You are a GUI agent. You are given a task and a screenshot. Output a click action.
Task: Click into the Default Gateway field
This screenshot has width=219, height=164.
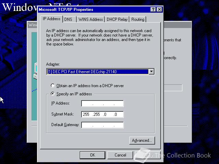[x=102, y=125]
